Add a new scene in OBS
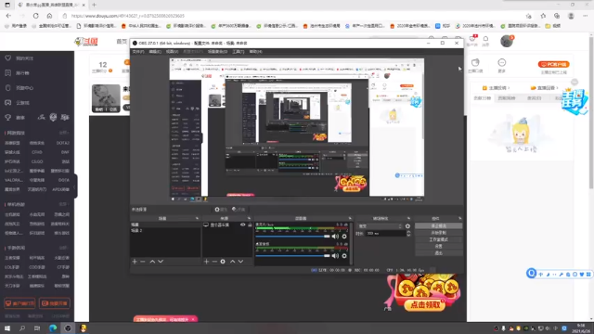This screenshot has width=594, height=334. (x=135, y=262)
